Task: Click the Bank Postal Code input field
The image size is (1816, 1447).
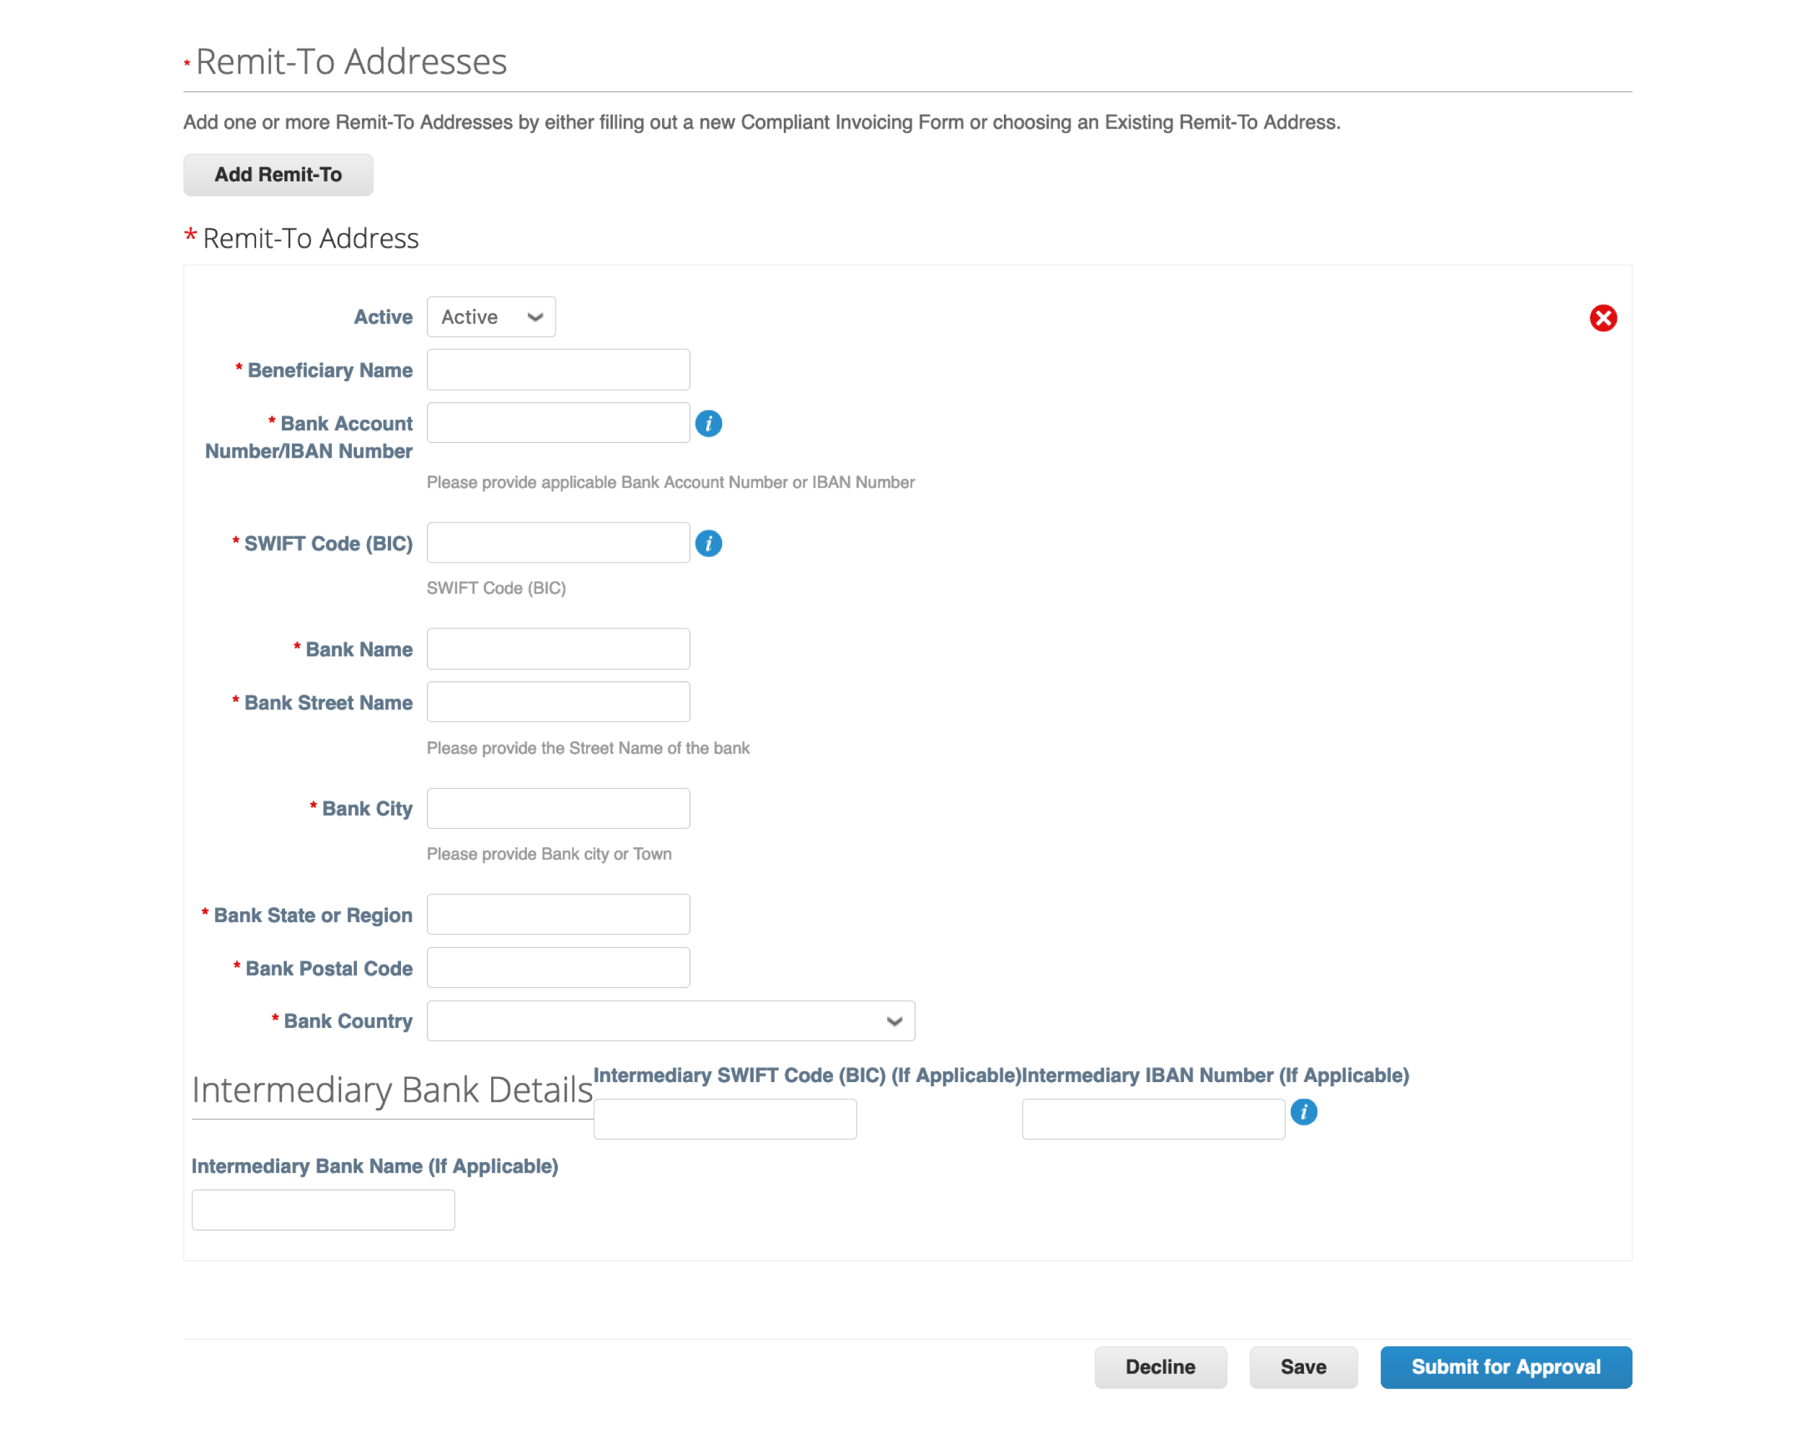Action: pos(559,967)
